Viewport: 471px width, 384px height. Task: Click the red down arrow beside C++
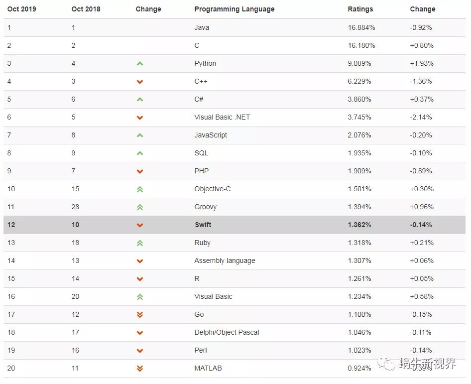click(140, 82)
